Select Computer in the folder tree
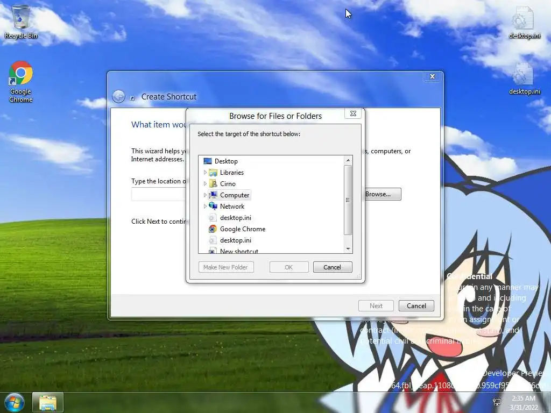 pyautogui.click(x=235, y=195)
